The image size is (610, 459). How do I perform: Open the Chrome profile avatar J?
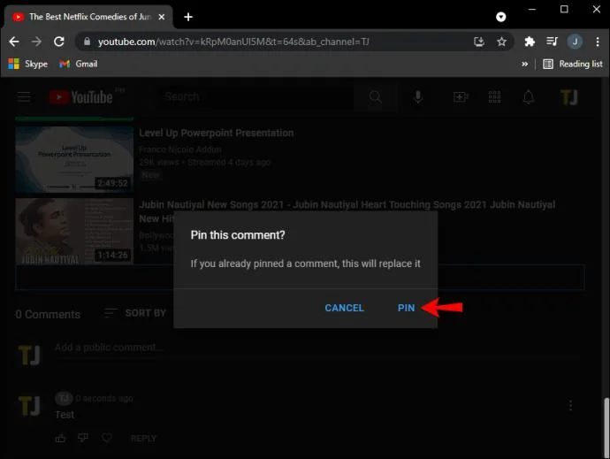pyautogui.click(x=575, y=42)
